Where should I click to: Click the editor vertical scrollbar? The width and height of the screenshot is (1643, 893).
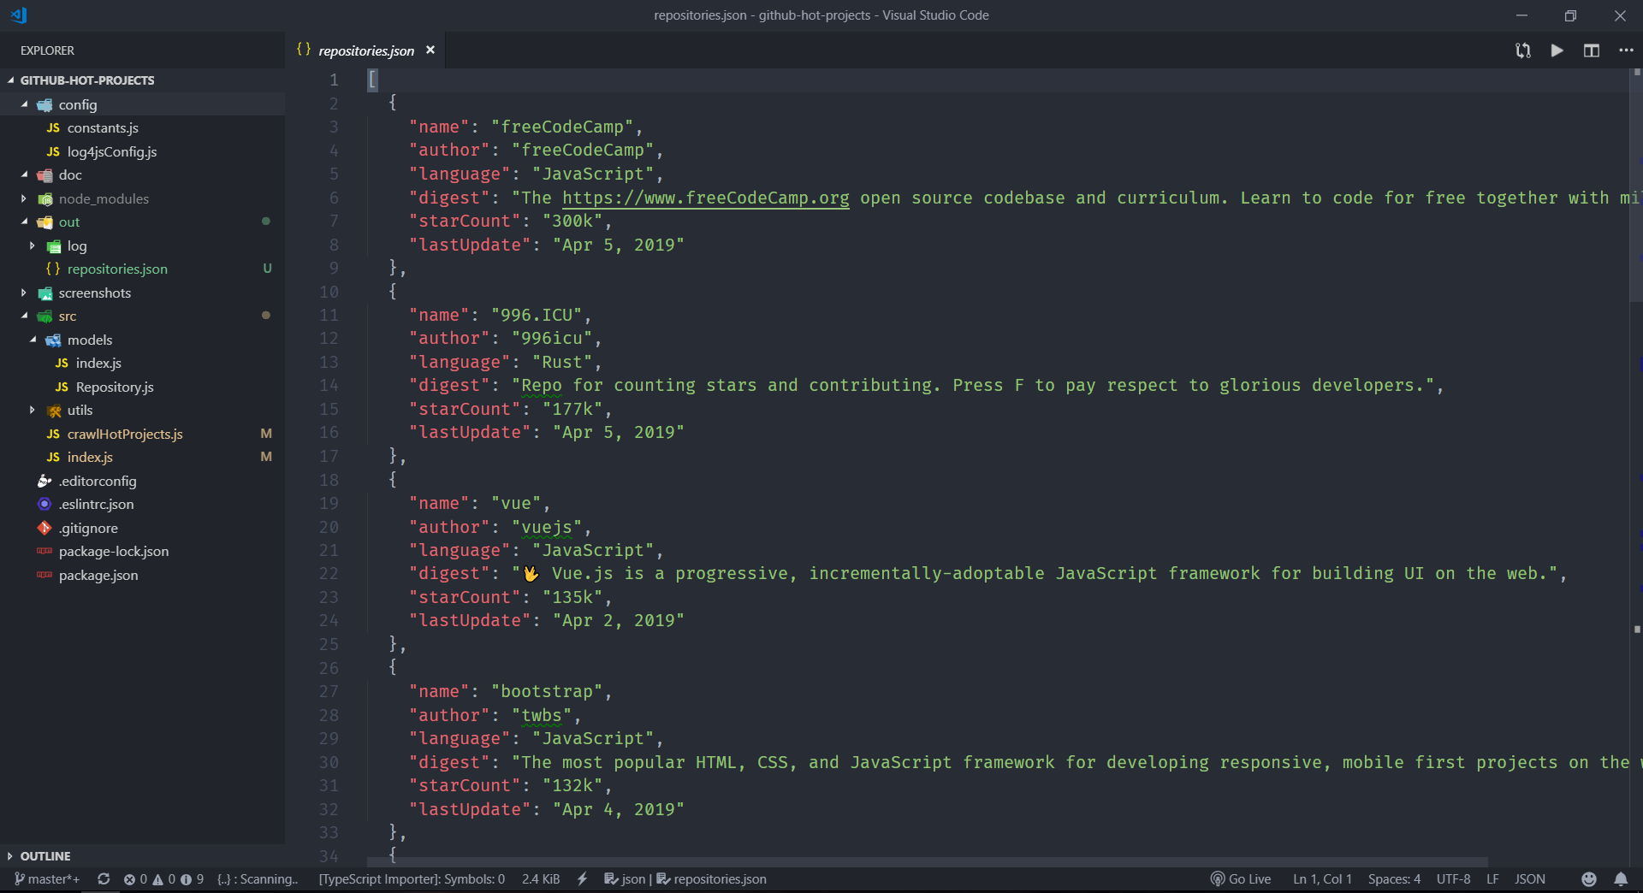(1636, 184)
